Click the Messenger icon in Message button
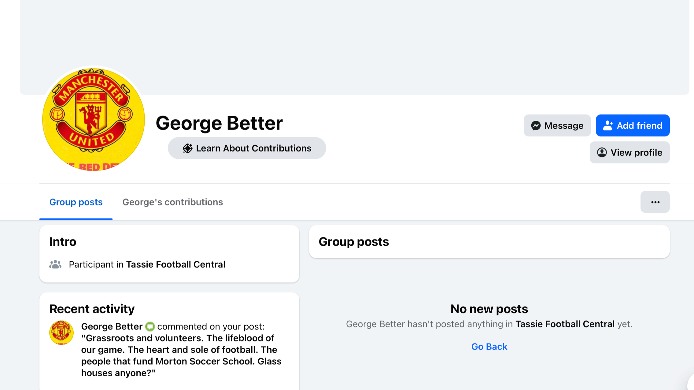The width and height of the screenshot is (694, 390). tap(536, 126)
